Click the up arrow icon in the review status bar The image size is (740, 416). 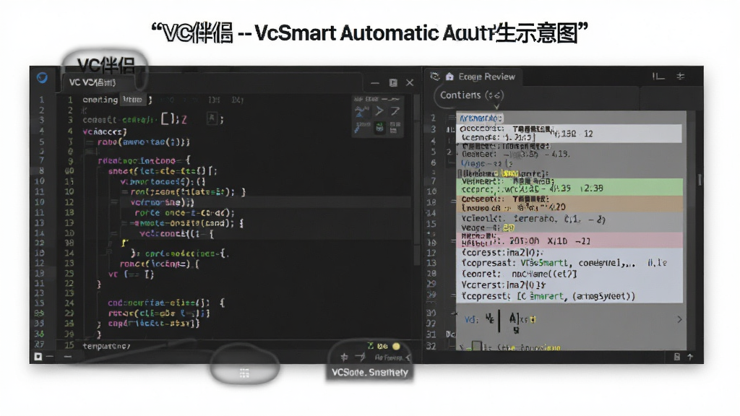(x=690, y=357)
